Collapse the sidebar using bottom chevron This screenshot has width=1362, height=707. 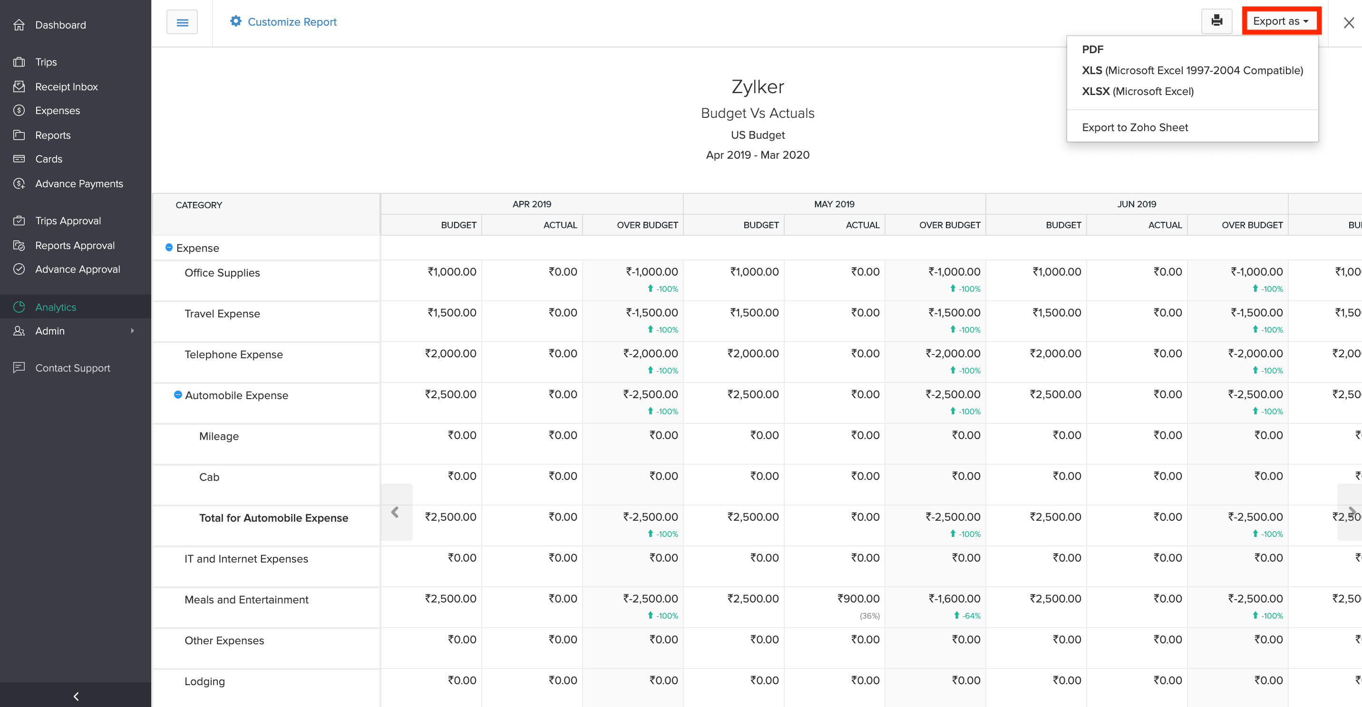click(x=76, y=696)
